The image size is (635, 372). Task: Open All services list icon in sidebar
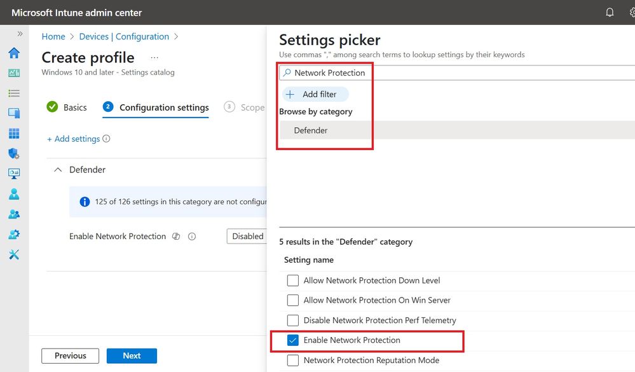point(14,93)
